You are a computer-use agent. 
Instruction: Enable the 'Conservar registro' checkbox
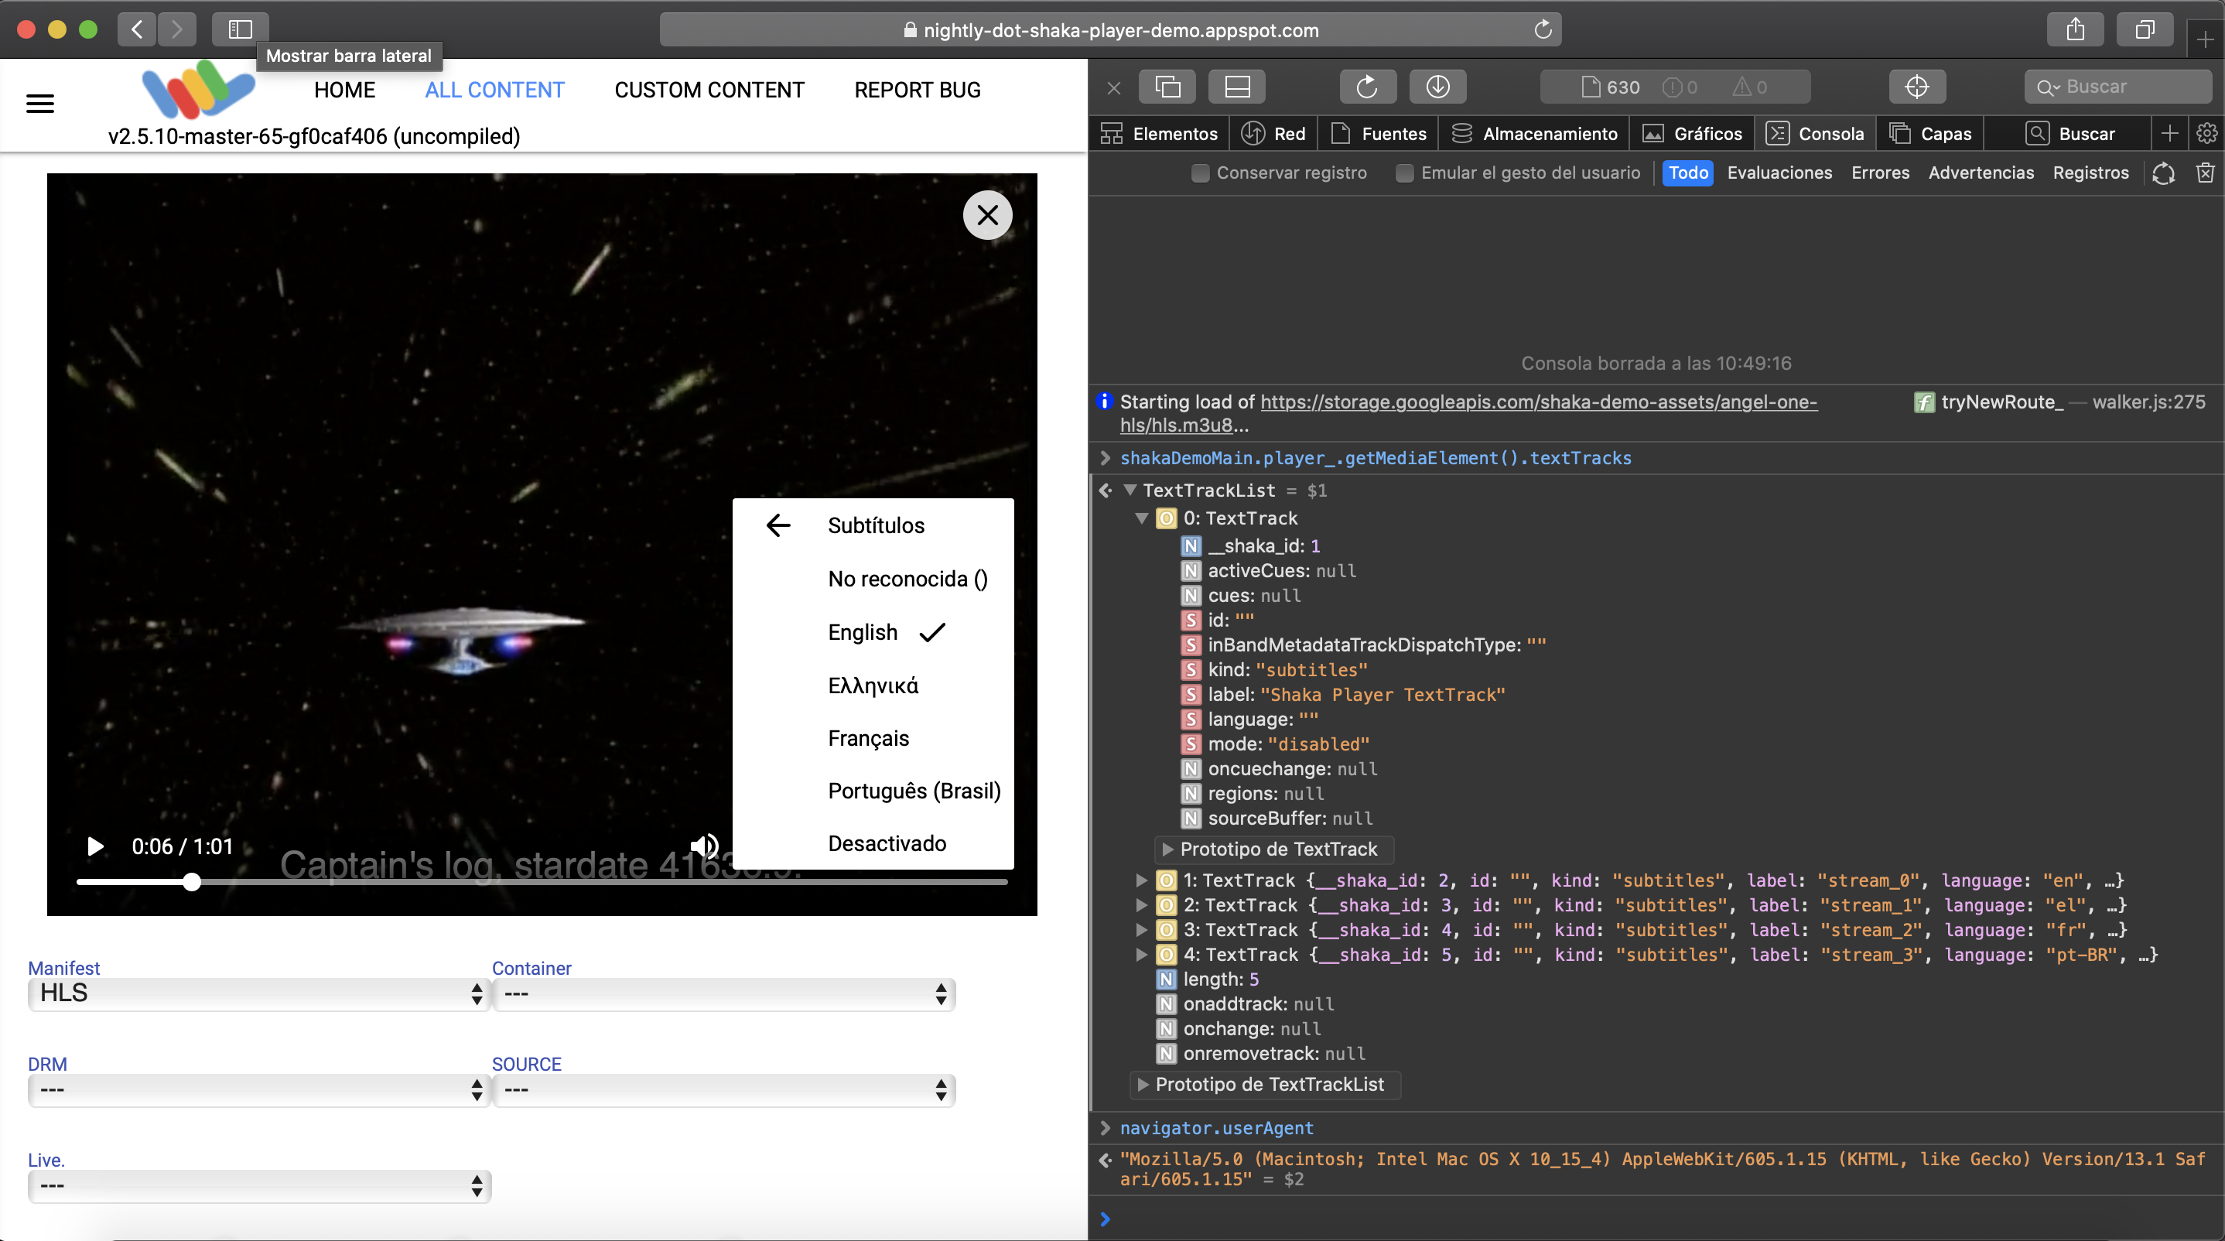pos(1200,173)
